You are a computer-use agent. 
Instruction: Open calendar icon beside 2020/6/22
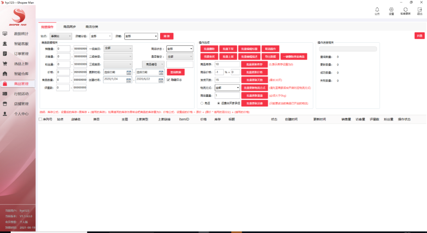pyautogui.click(x=161, y=80)
